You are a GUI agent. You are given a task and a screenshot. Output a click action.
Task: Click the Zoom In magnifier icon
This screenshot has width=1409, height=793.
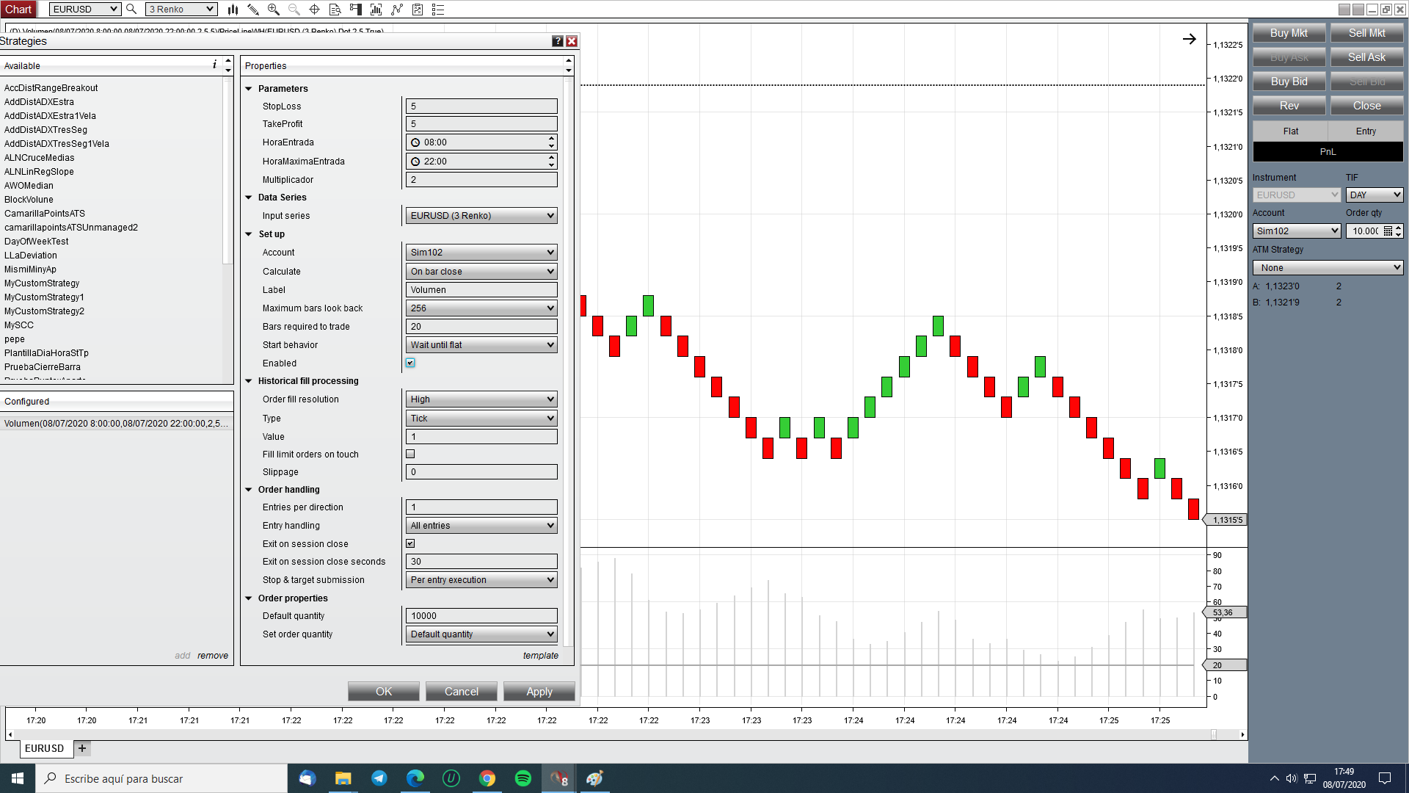pyautogui.click(x=274, y=10)
